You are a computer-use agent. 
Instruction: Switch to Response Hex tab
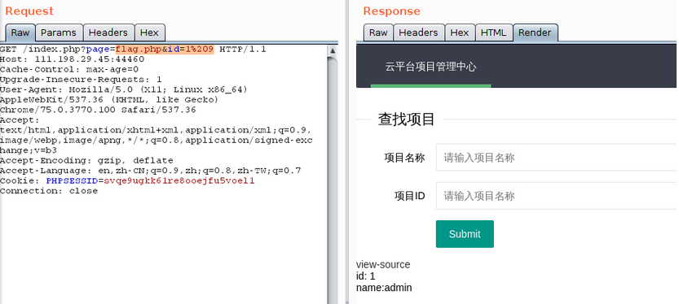[x=460, y=33]
